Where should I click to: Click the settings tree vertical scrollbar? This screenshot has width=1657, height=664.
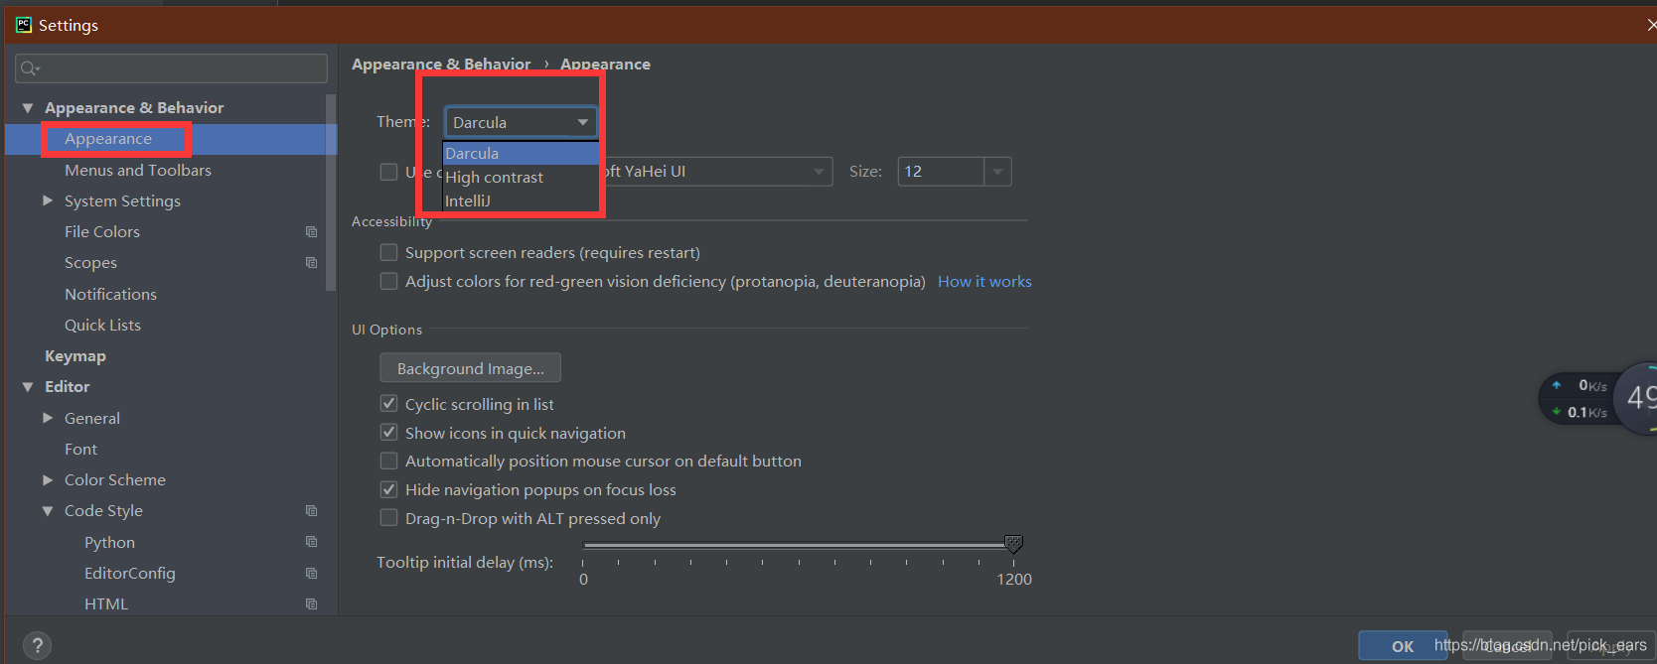coord(331,194)
